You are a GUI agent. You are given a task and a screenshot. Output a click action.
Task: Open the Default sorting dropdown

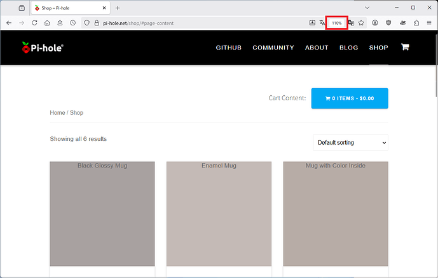[x=350, y=143]
